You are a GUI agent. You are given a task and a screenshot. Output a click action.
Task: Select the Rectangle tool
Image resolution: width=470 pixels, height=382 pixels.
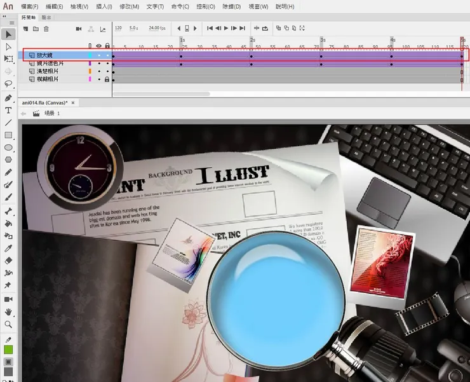click(x=8, y=135)
